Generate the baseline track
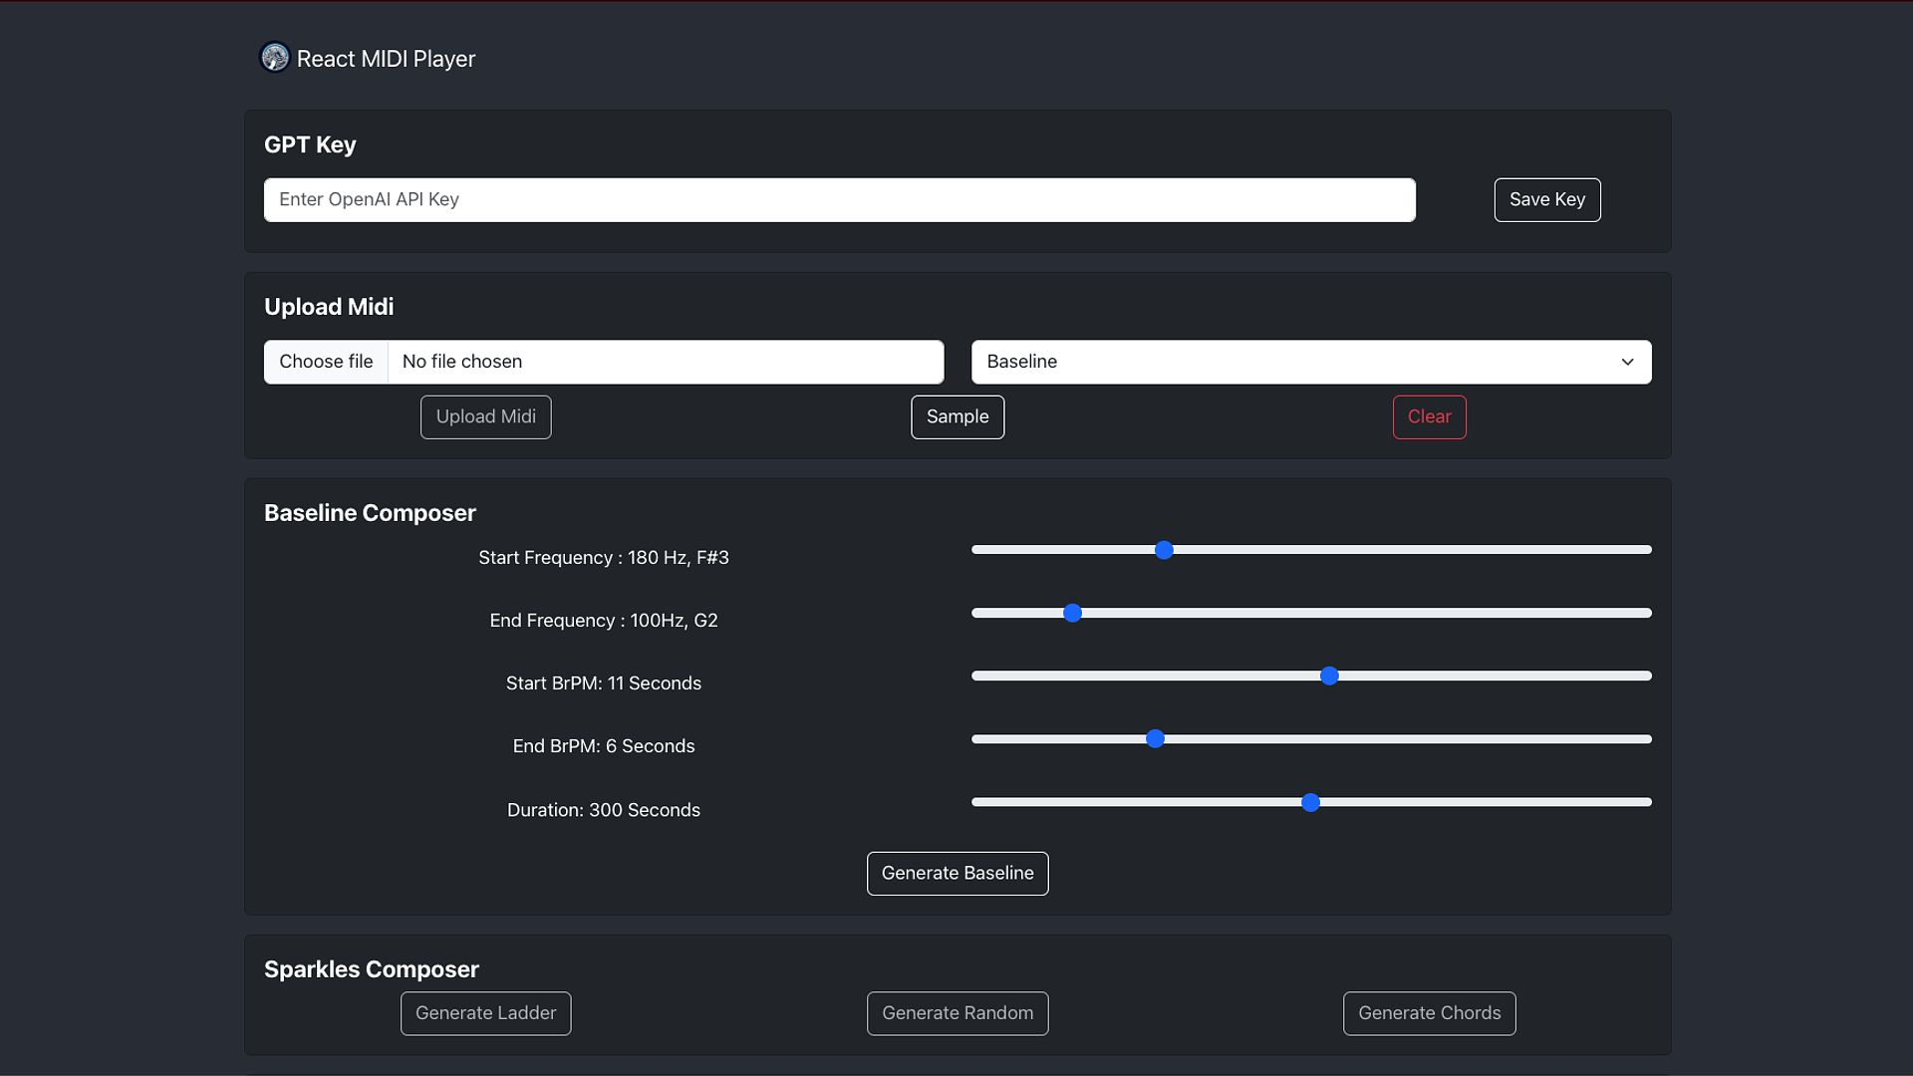The width and height of the screenshot is (1913, 1076). pos(956,873)
